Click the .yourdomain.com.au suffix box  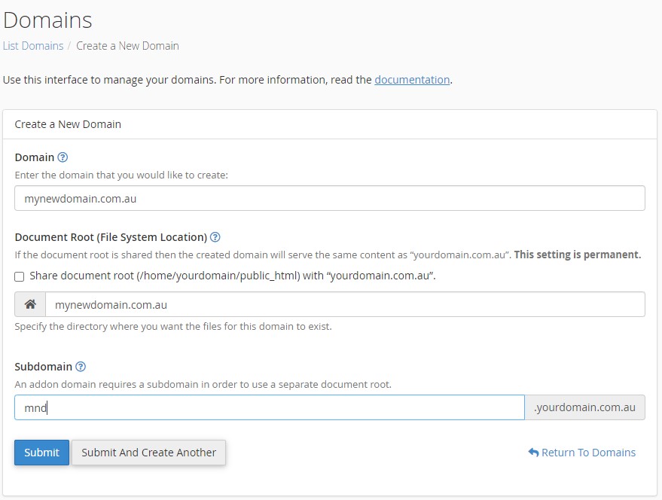click(584, 407)
